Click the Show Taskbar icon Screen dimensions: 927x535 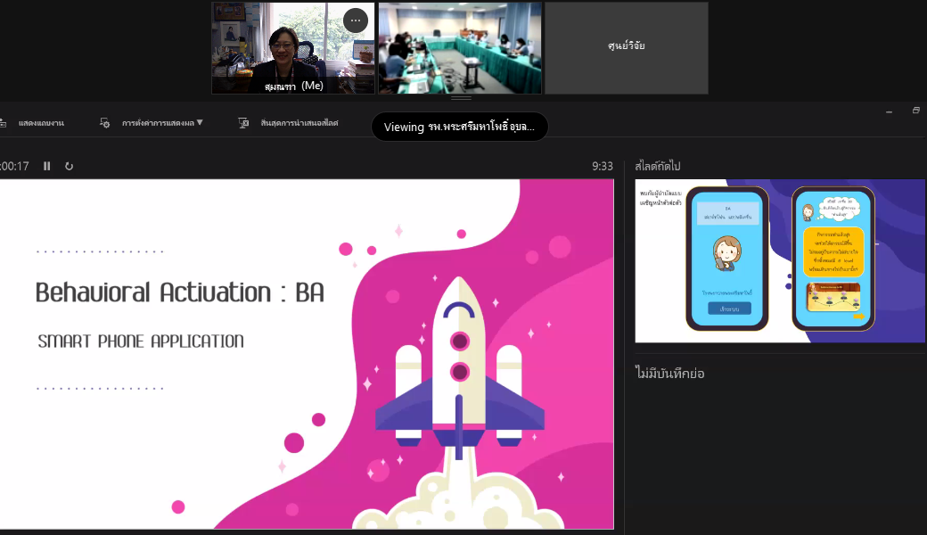tap(3, 123)
